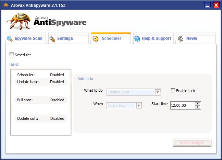This screenshot has width=222, height=160.
Task: Switch to the Settings tab
Action: click(x=68, y=38)
